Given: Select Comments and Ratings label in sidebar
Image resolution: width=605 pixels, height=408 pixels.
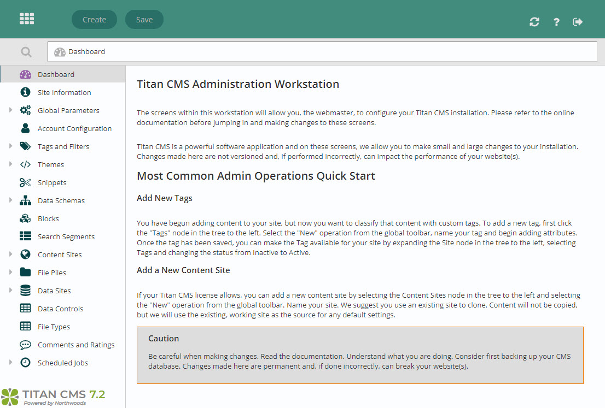Looking at the screenshot, I should [x=76, y=345].
